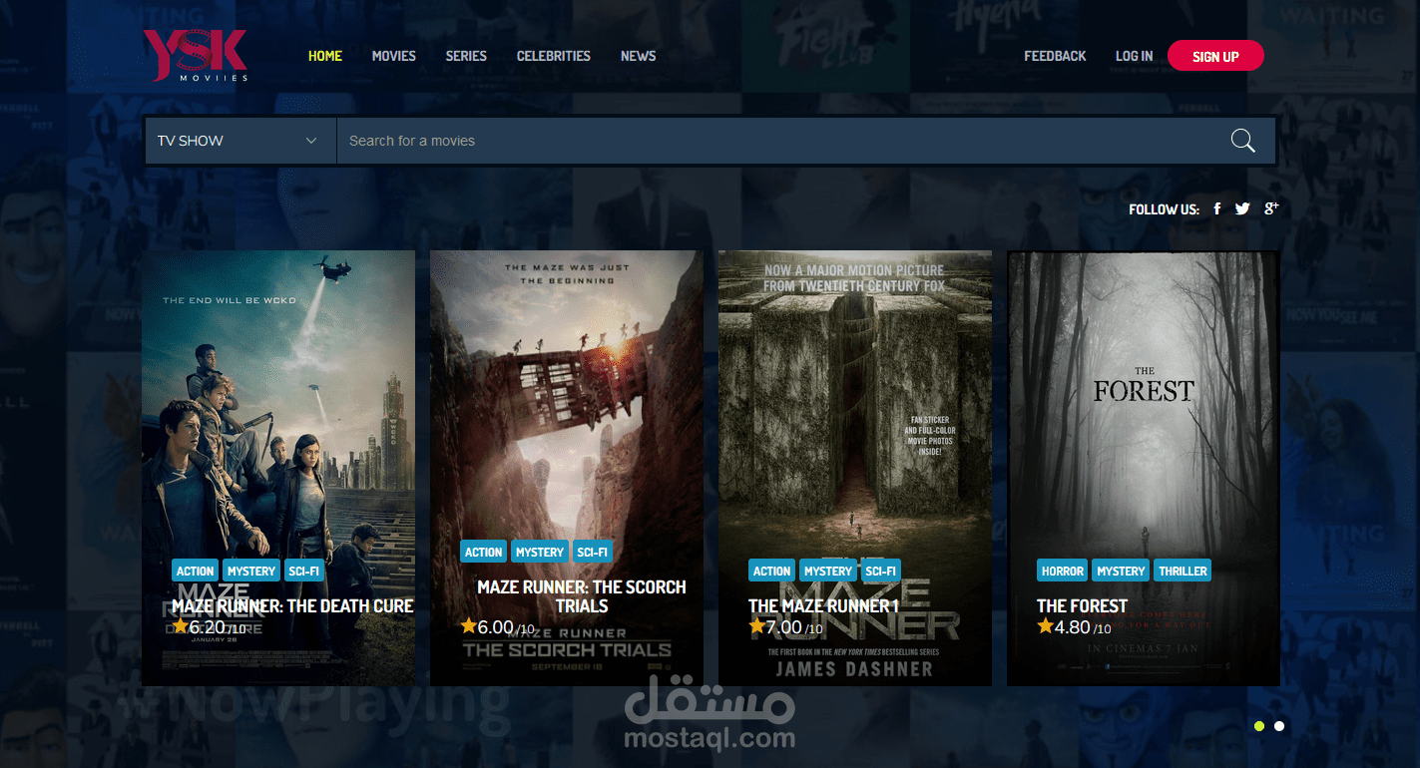Click the red SIGN UP button

click(x=1215, y=56)
